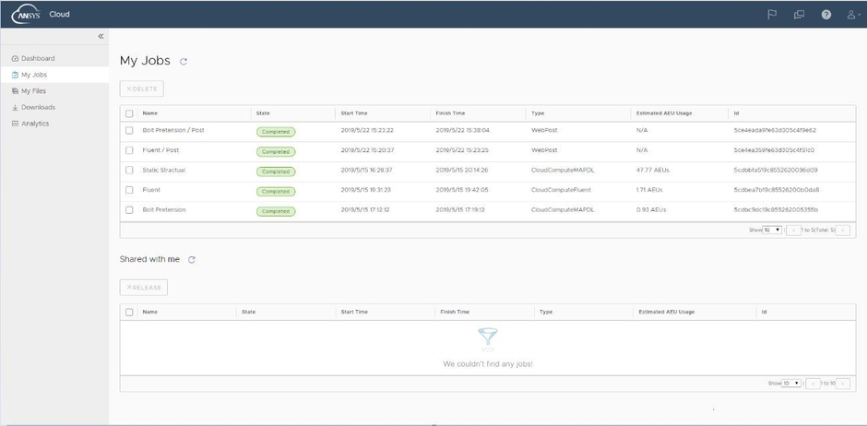
Task: Open the Analytics section
Action: tap(35, 124)
